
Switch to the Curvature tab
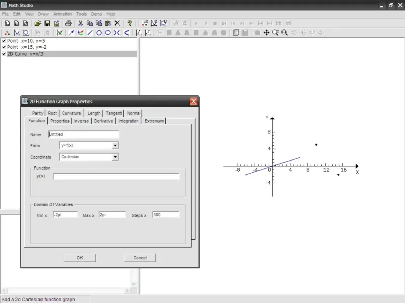click(71, 113)
